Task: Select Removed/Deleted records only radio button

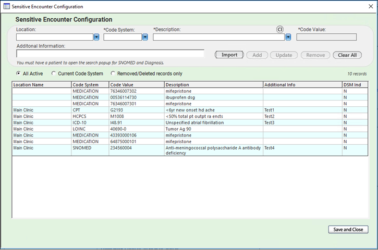Action: coord(113,73)
